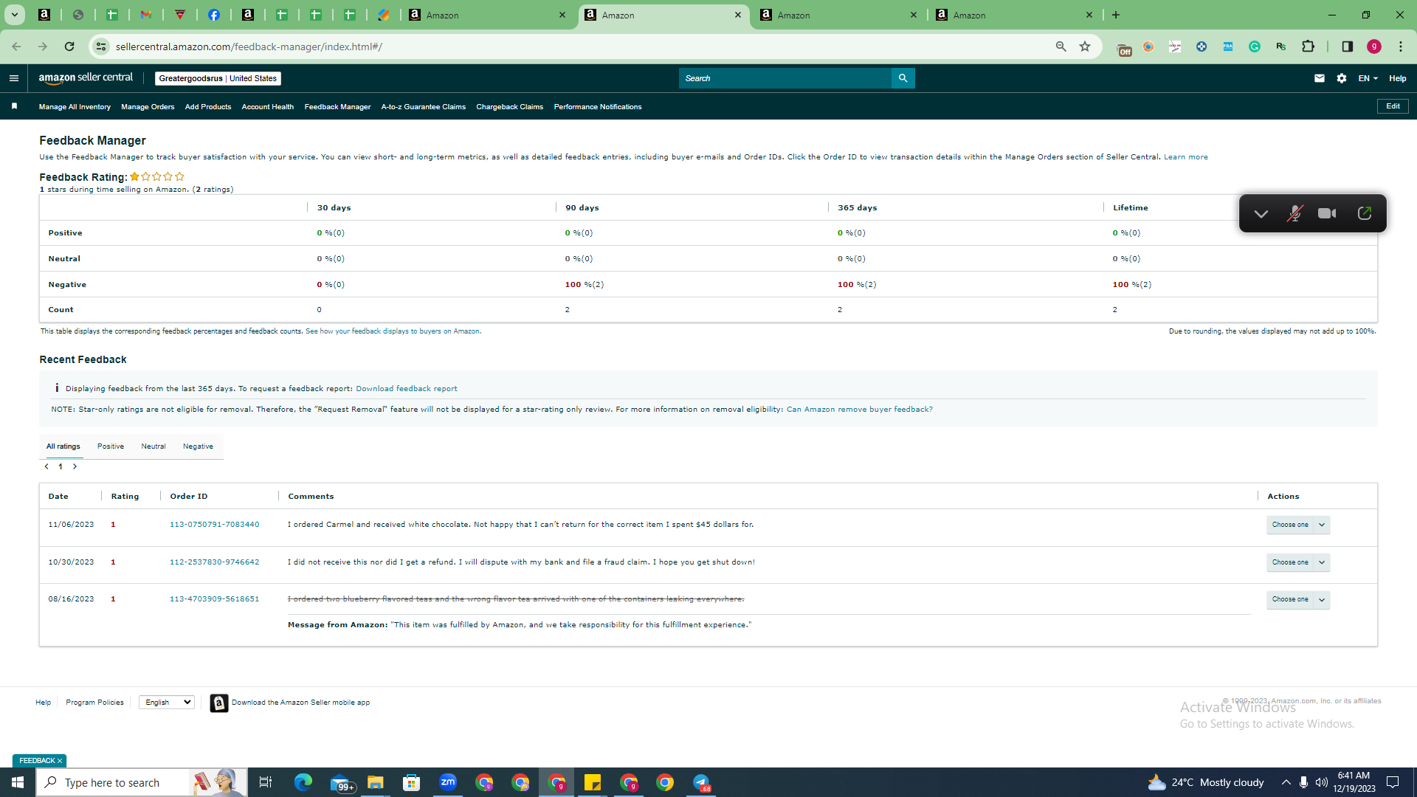The width and height of the screenshot is (1417, 797).
Task: Click the zoom magnifier icon in the address bar
Action: pyautogui.click(x=1061, y=46)
